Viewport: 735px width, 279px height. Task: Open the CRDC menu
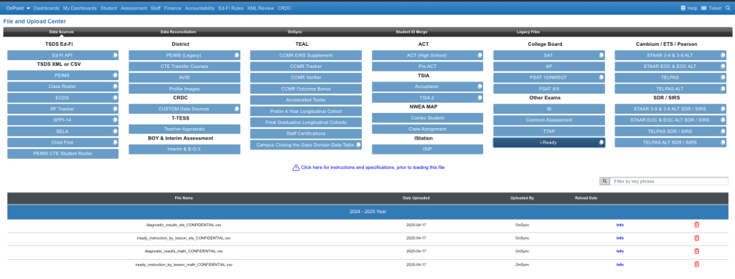point(284,9)
